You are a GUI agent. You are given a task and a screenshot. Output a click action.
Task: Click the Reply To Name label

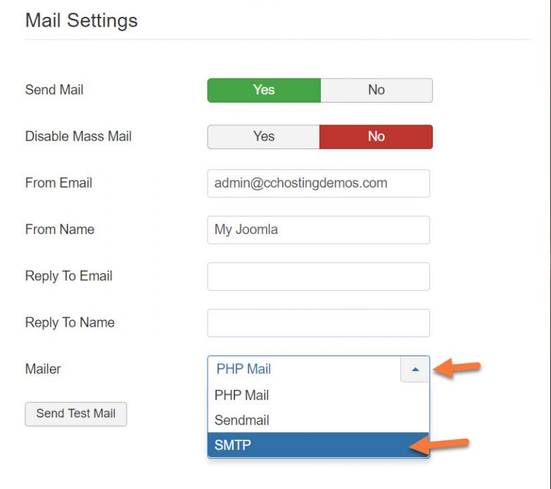[x=70, y=322]
